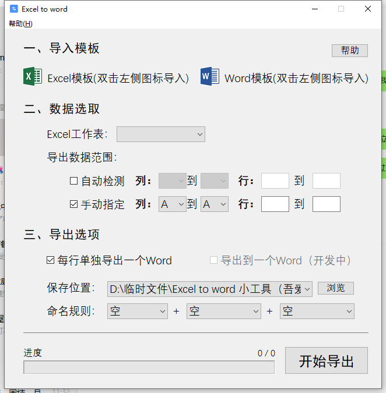The image size is (386, 393).
Task: Close the Excel to word window
Action: [x=368, y=9]
